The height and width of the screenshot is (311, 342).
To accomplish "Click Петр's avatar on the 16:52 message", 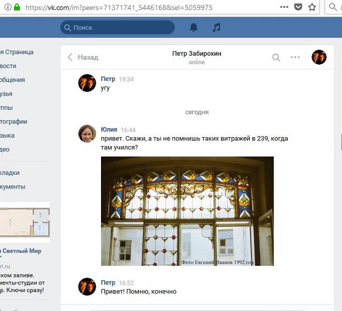I will [x=87, y=287].
